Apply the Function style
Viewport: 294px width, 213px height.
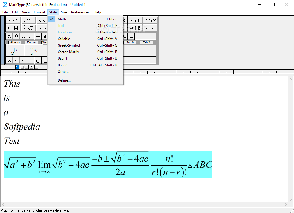(x=85, y=32)
